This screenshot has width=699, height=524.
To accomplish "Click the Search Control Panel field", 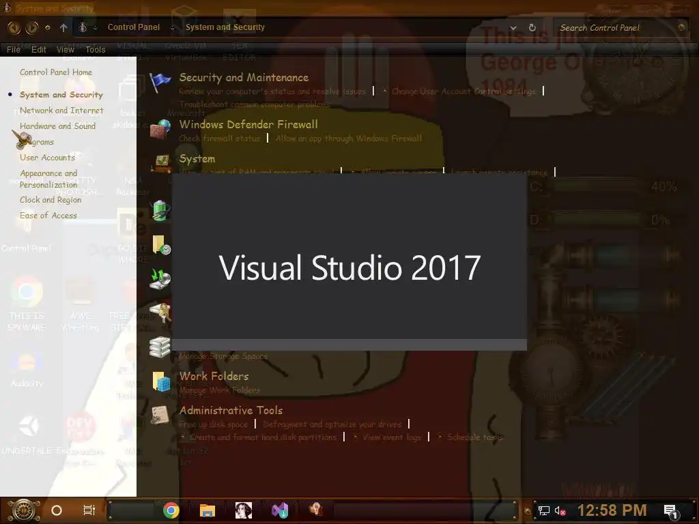I will coord(620,27).
